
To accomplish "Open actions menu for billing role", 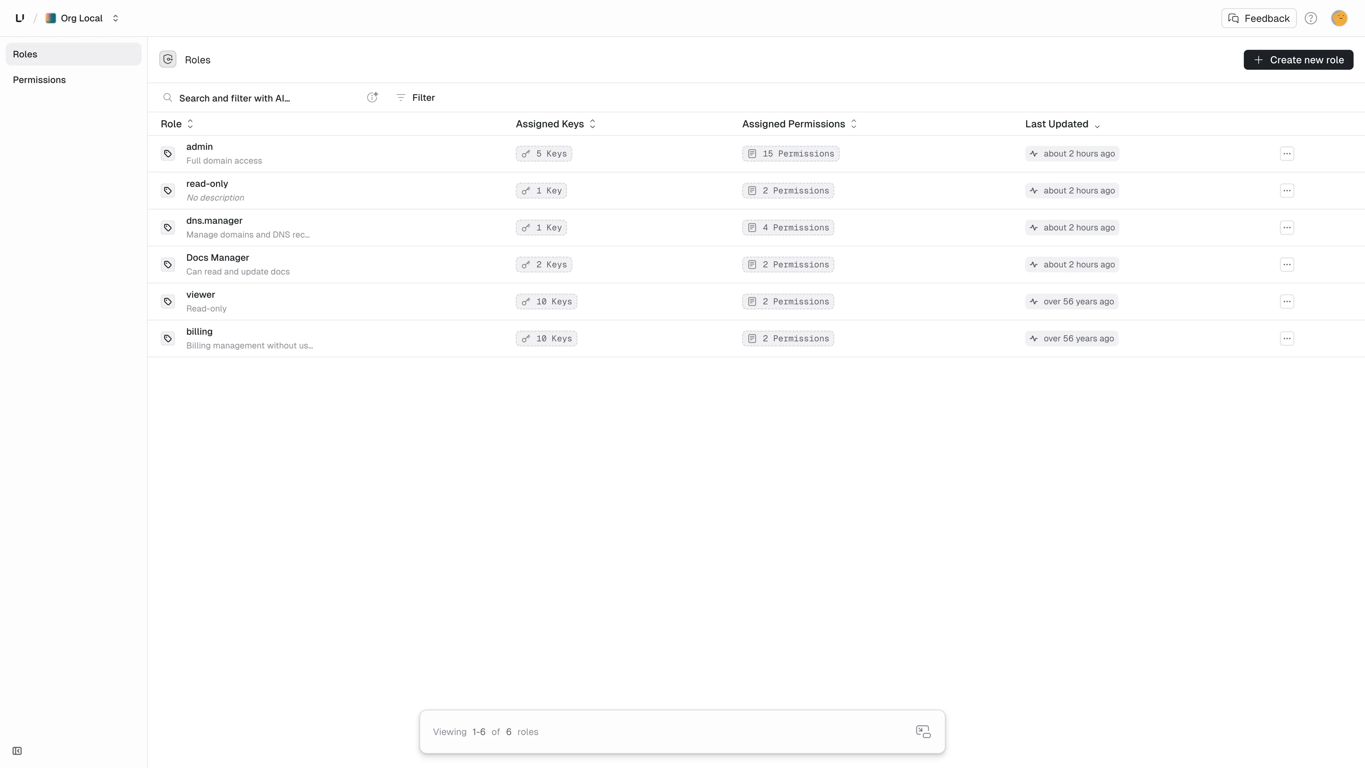I will [x=1287, y=338].
